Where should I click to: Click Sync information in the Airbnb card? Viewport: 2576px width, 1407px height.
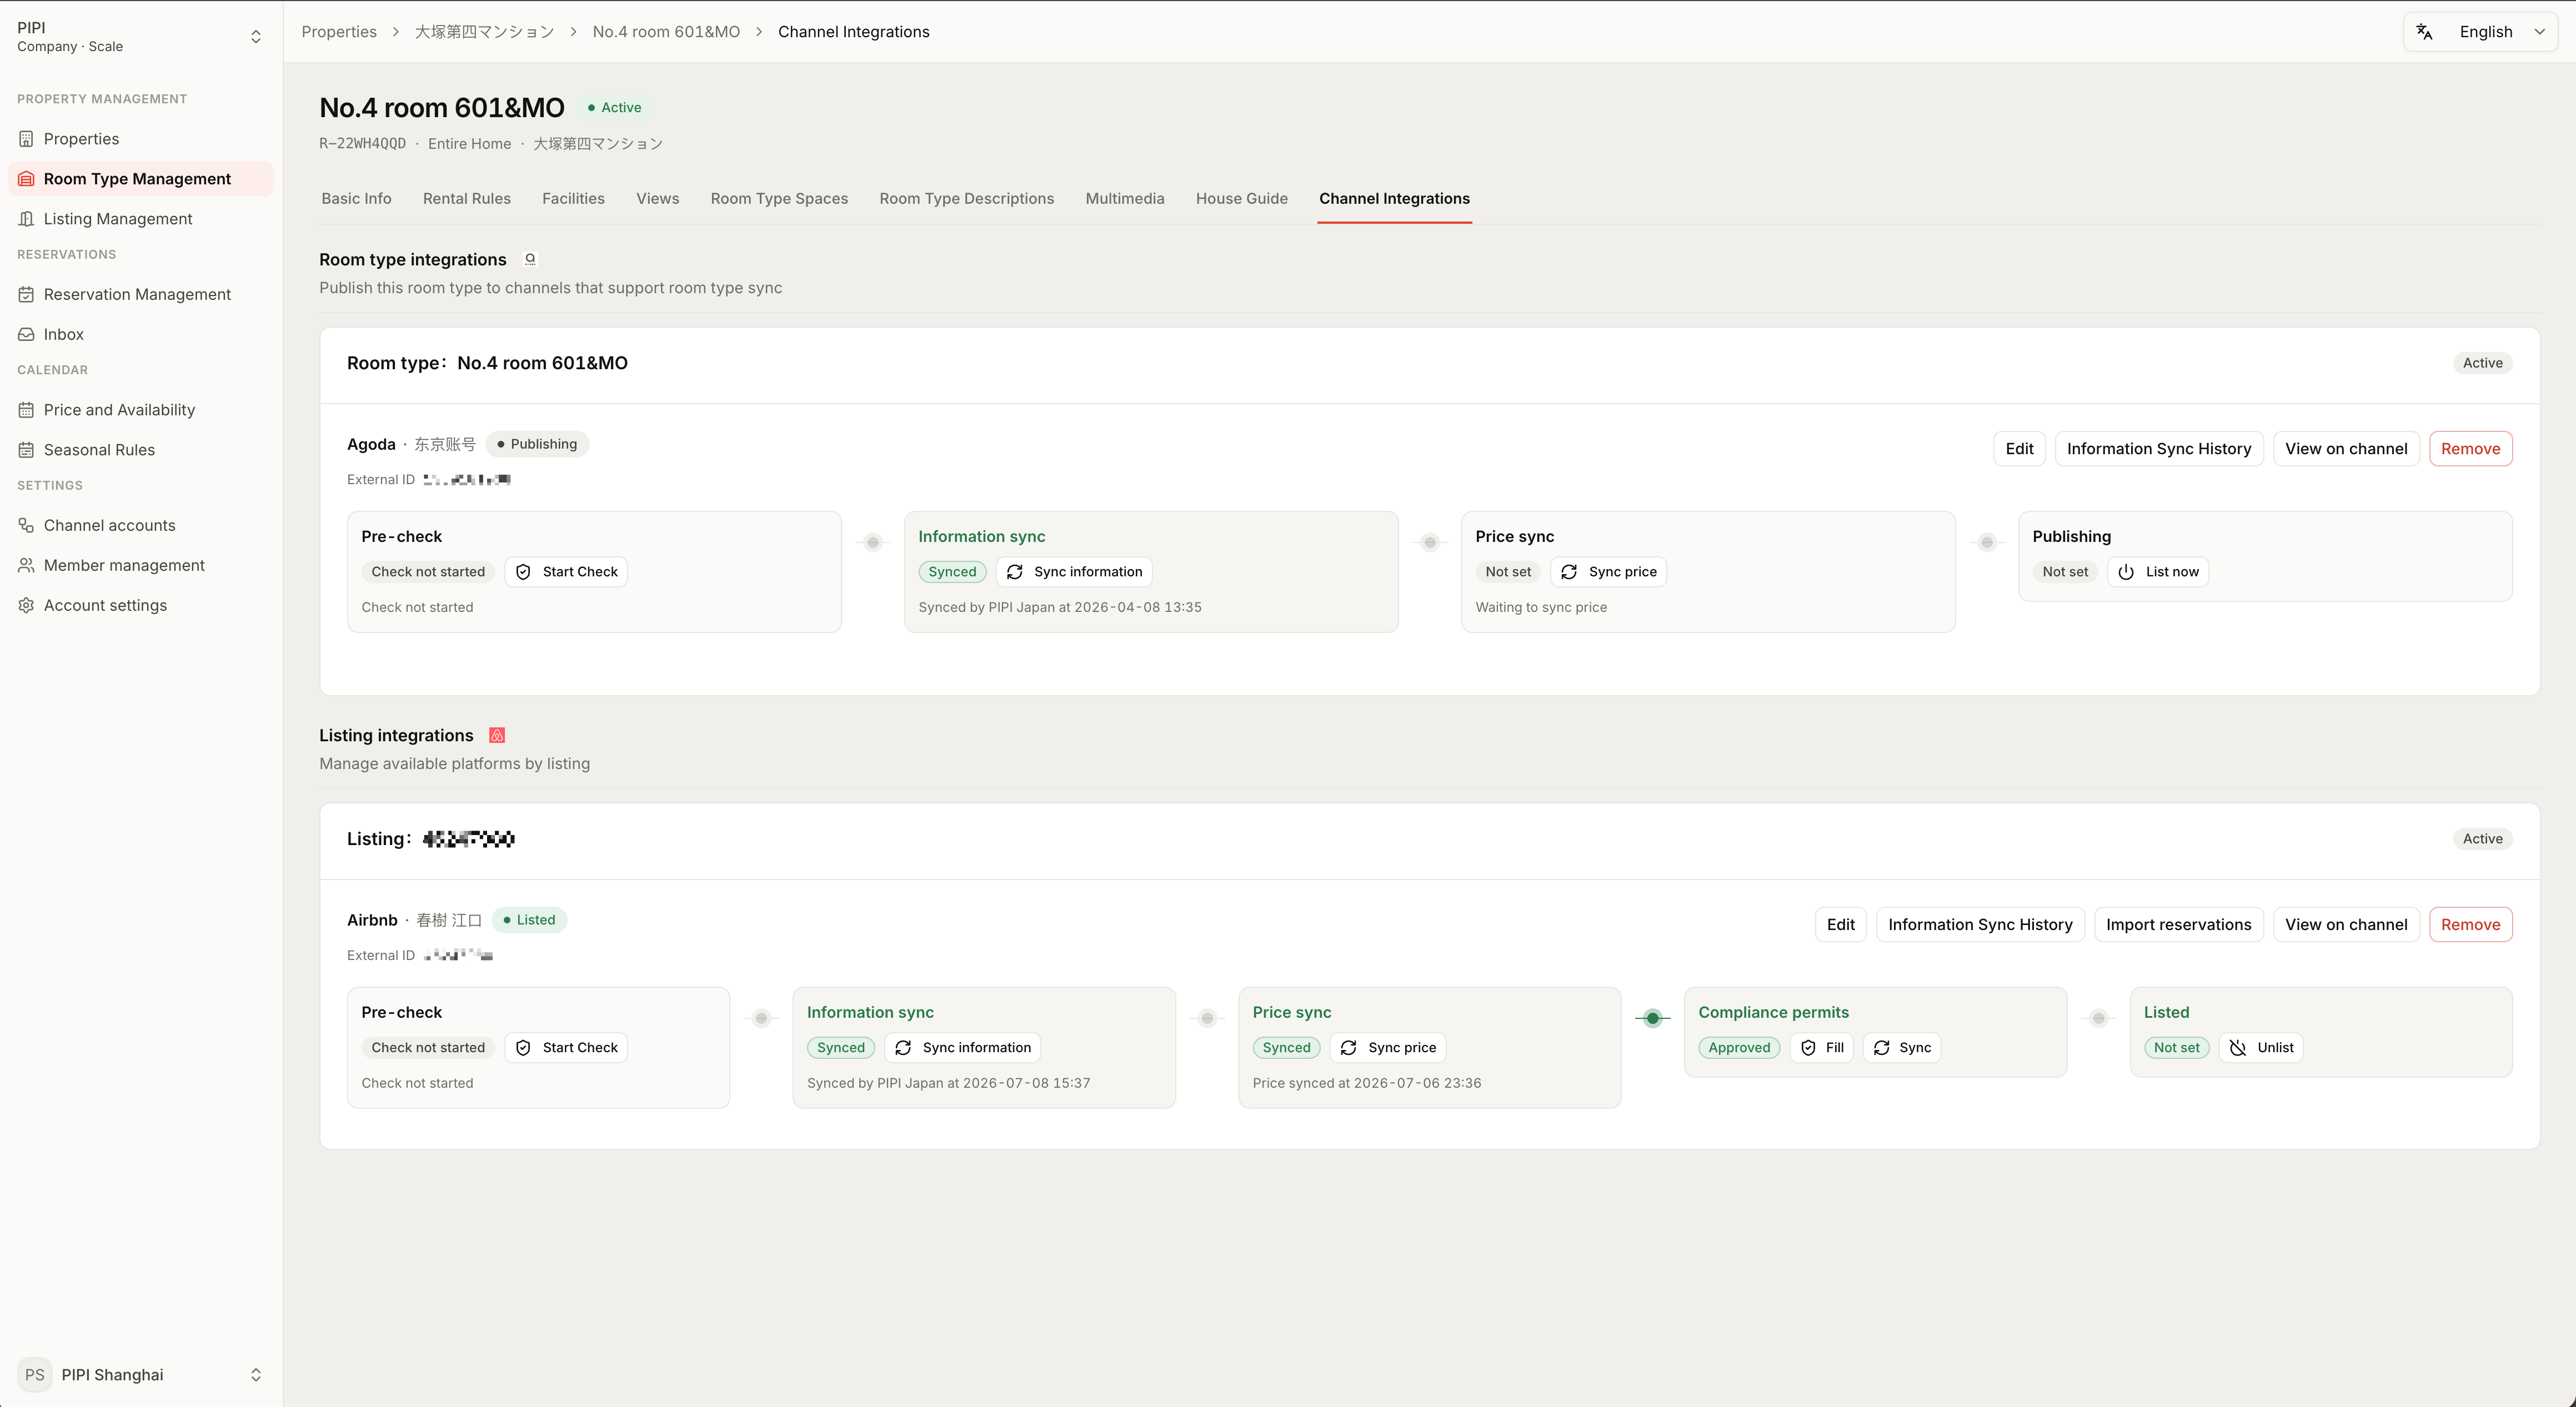tap(963, 1048)
